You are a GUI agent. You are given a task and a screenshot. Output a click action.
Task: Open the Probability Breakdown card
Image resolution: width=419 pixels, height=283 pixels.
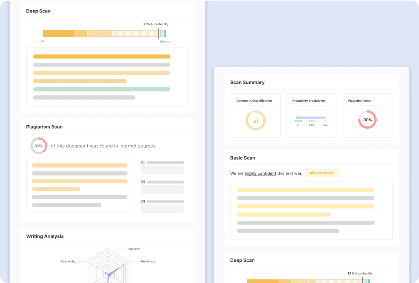[x=311, y=115]
